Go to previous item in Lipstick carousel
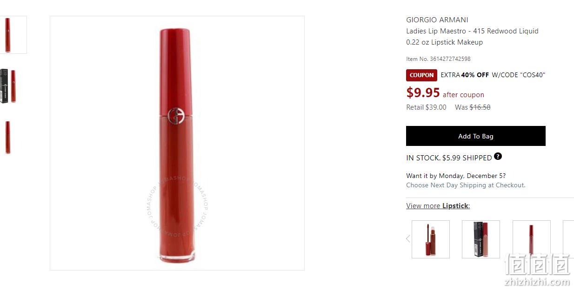 [x=408, y=239]
